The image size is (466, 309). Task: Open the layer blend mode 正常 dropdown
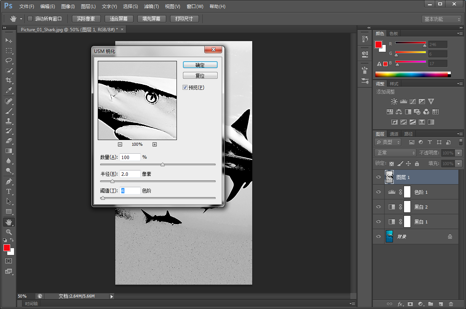pyautogui.click(x=396, y=153)
